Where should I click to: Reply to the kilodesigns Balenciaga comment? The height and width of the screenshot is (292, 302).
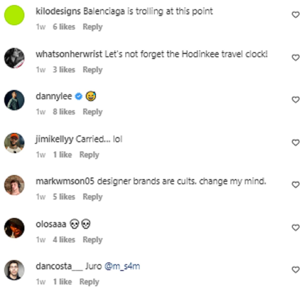pos(93,27)
